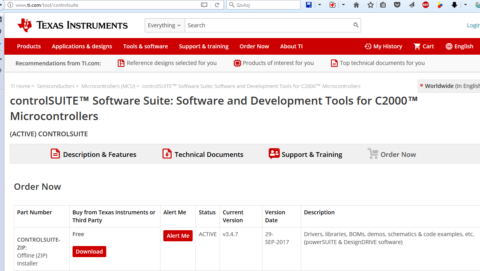480x271 pixels.
Task: Click the My History clock icon
Action: (368, 46)
